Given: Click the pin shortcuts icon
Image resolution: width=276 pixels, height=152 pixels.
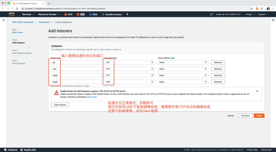Looking at the screenshot, I should click(x=127, y=14).
